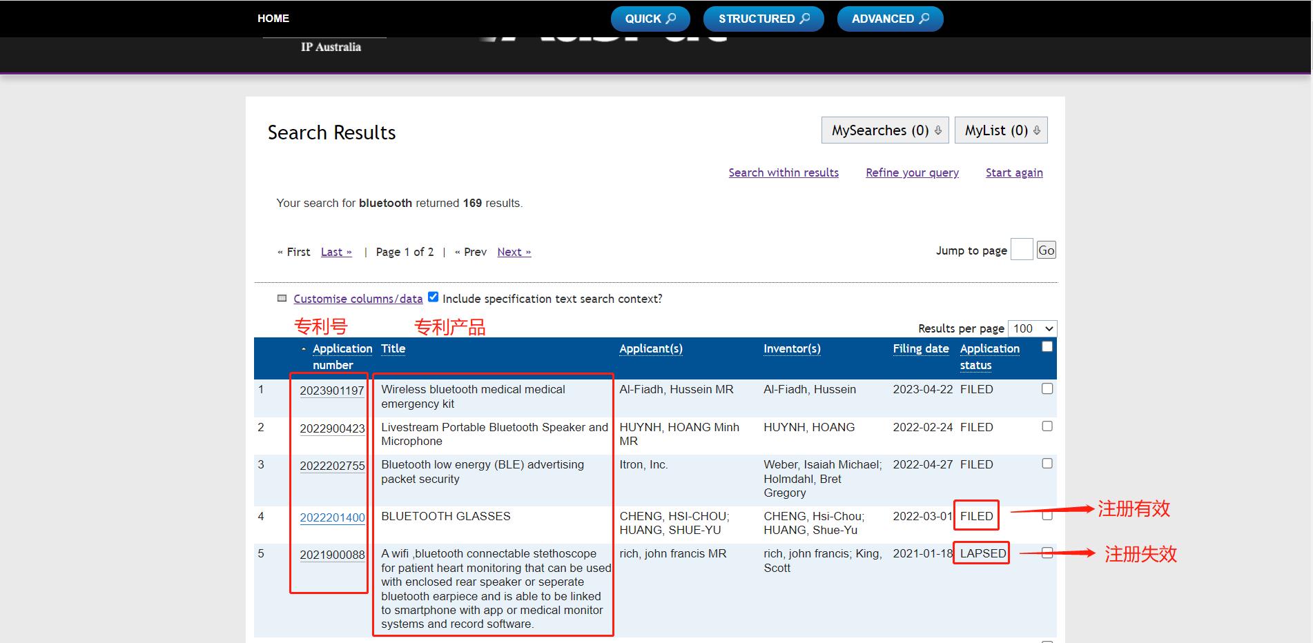Open the Structured search button
The image size is (1313, 643).
click(x=763, y=19)
